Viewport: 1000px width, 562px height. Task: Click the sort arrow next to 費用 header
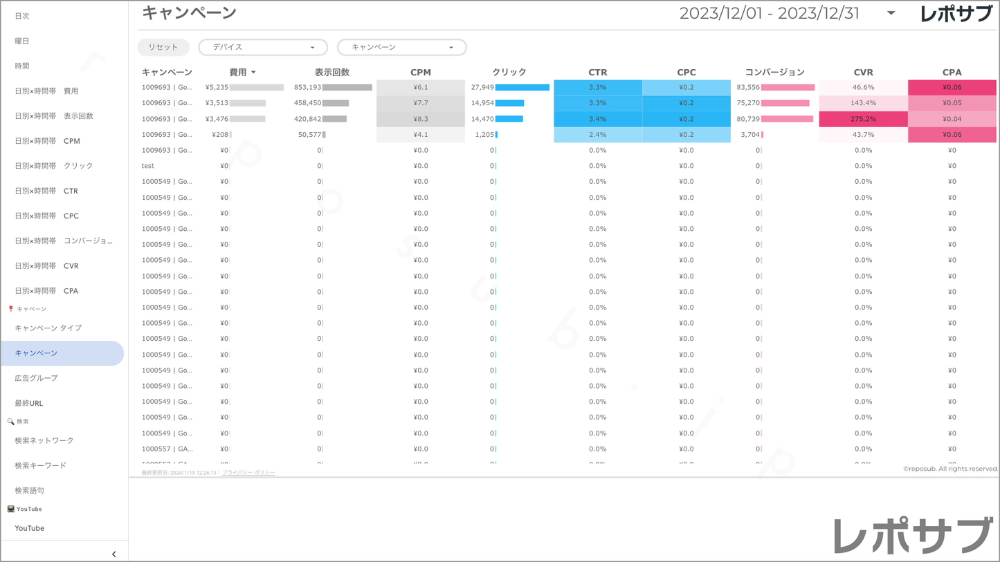[254, 73]
